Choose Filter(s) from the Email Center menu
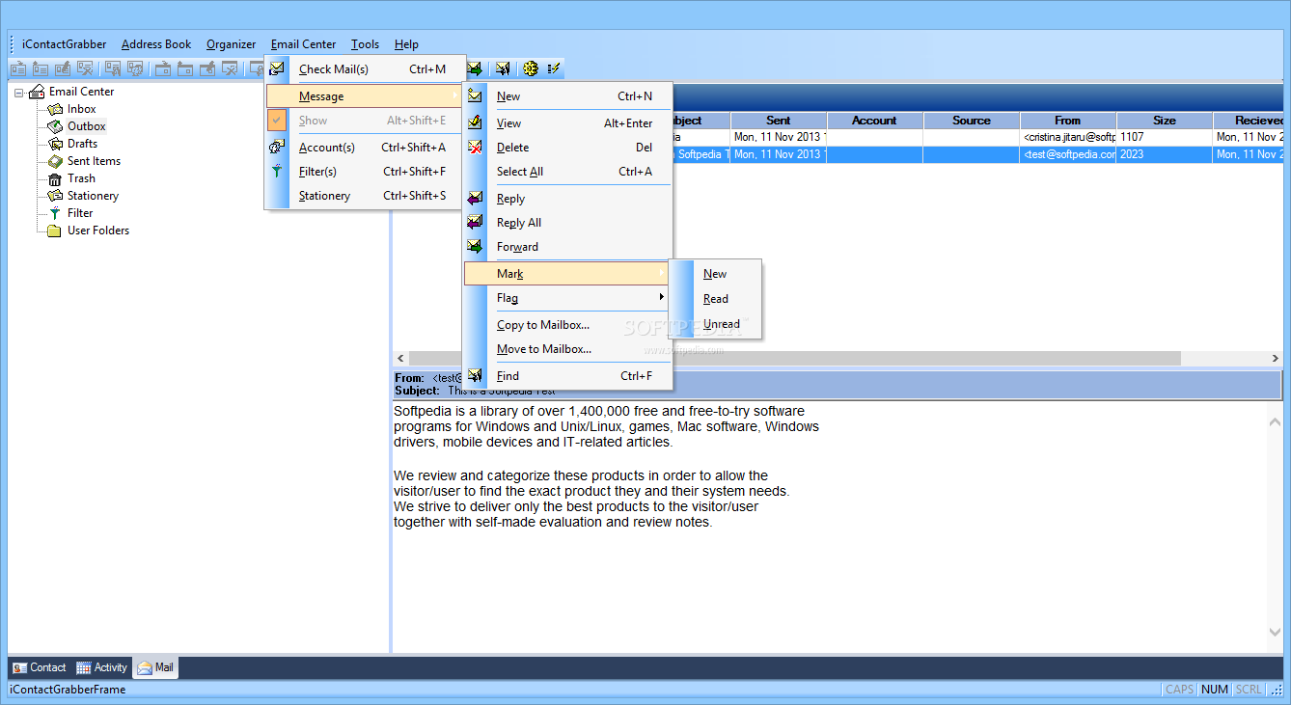The image size is (1291, 705). tap(365, 172)
